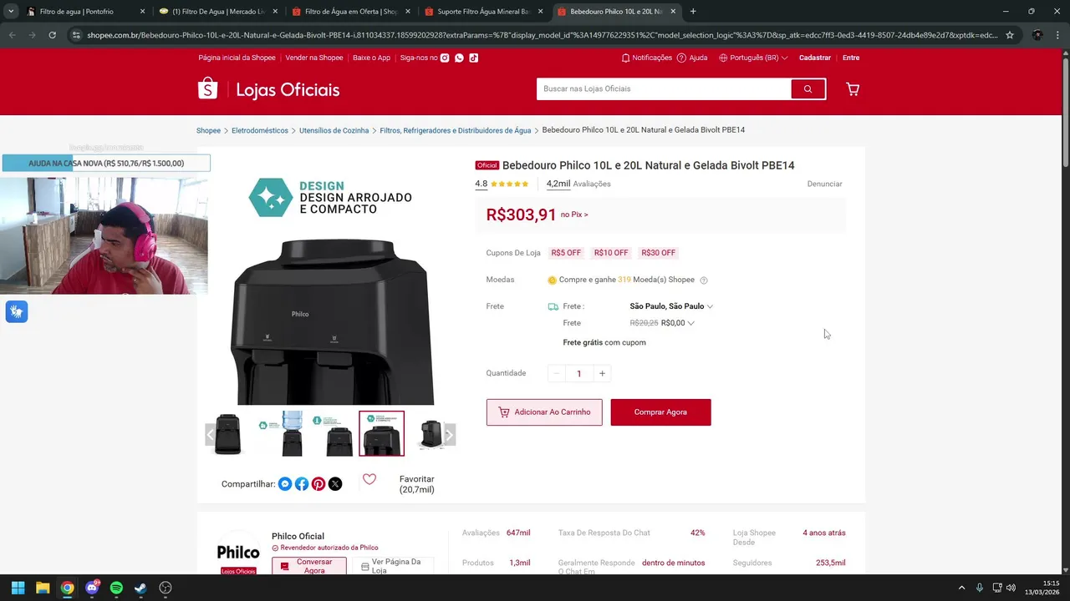Reload the page in Chrome

click(x=52, y=35)
